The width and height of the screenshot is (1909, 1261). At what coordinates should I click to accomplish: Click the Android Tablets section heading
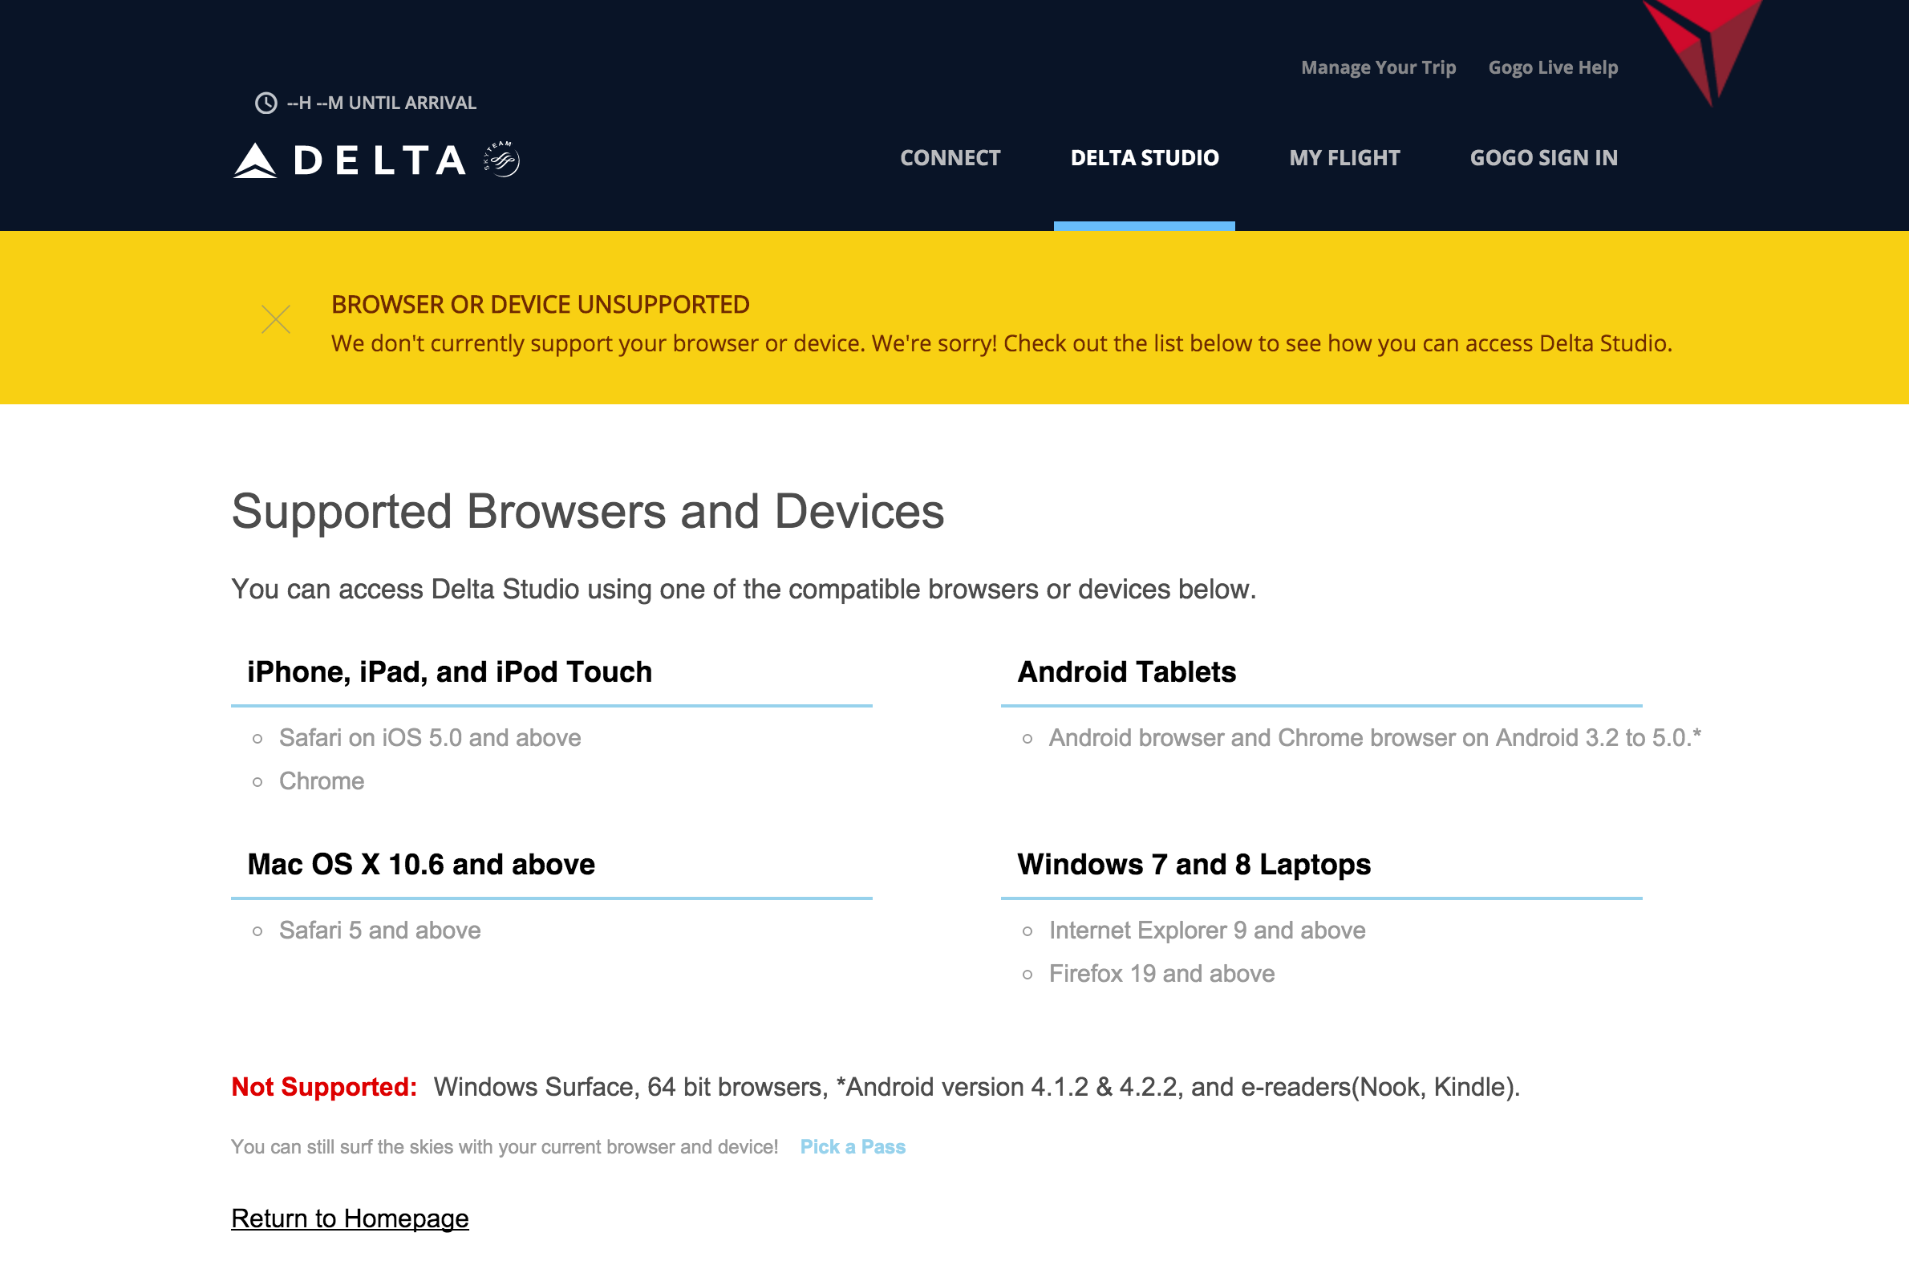[1127, 671]
